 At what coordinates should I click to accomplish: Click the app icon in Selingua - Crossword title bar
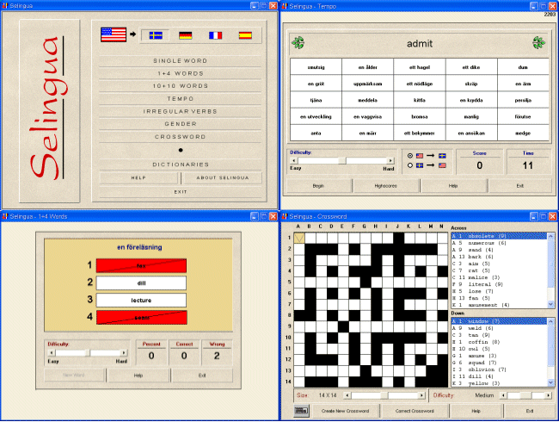[x=285, y=216]
